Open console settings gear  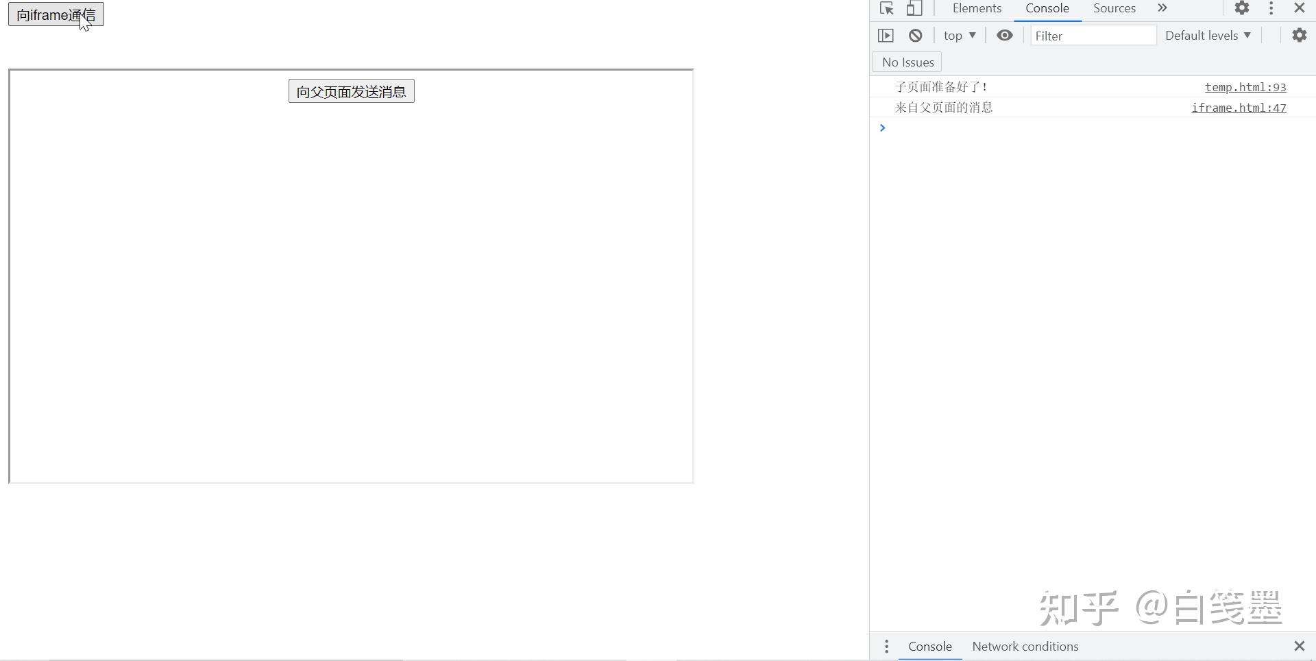(x=1300, y=36)
